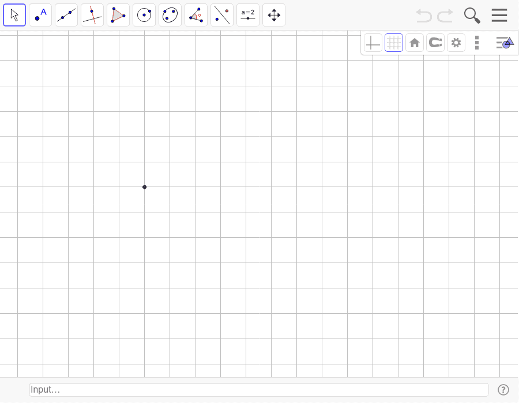Screen dimensions: 519x403
Task: Select the Point tool
Action: 40,15
